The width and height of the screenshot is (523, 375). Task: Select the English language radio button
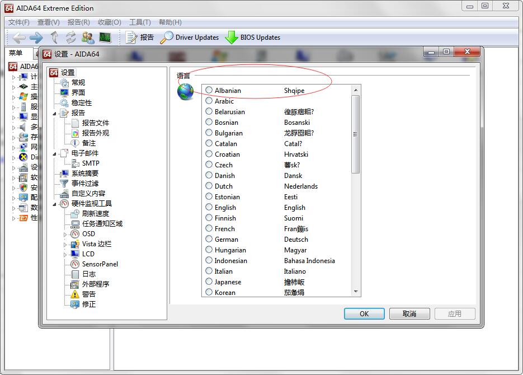[x=209, y=208]
